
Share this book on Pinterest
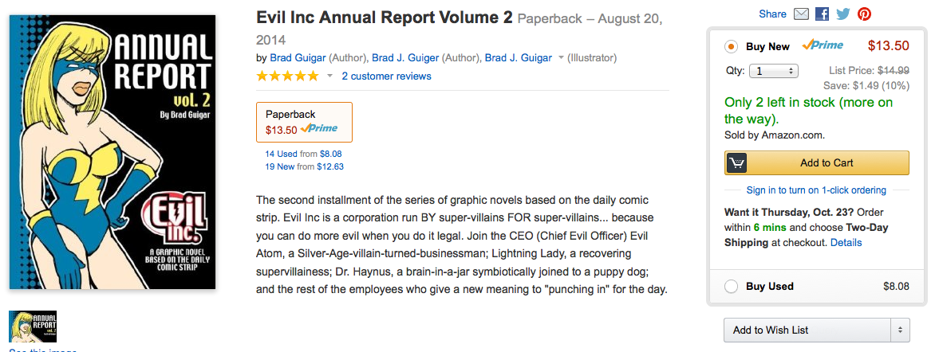864,14
